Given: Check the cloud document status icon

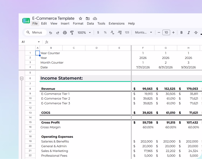Looking at the screenshot, I should tap(95, 18).
